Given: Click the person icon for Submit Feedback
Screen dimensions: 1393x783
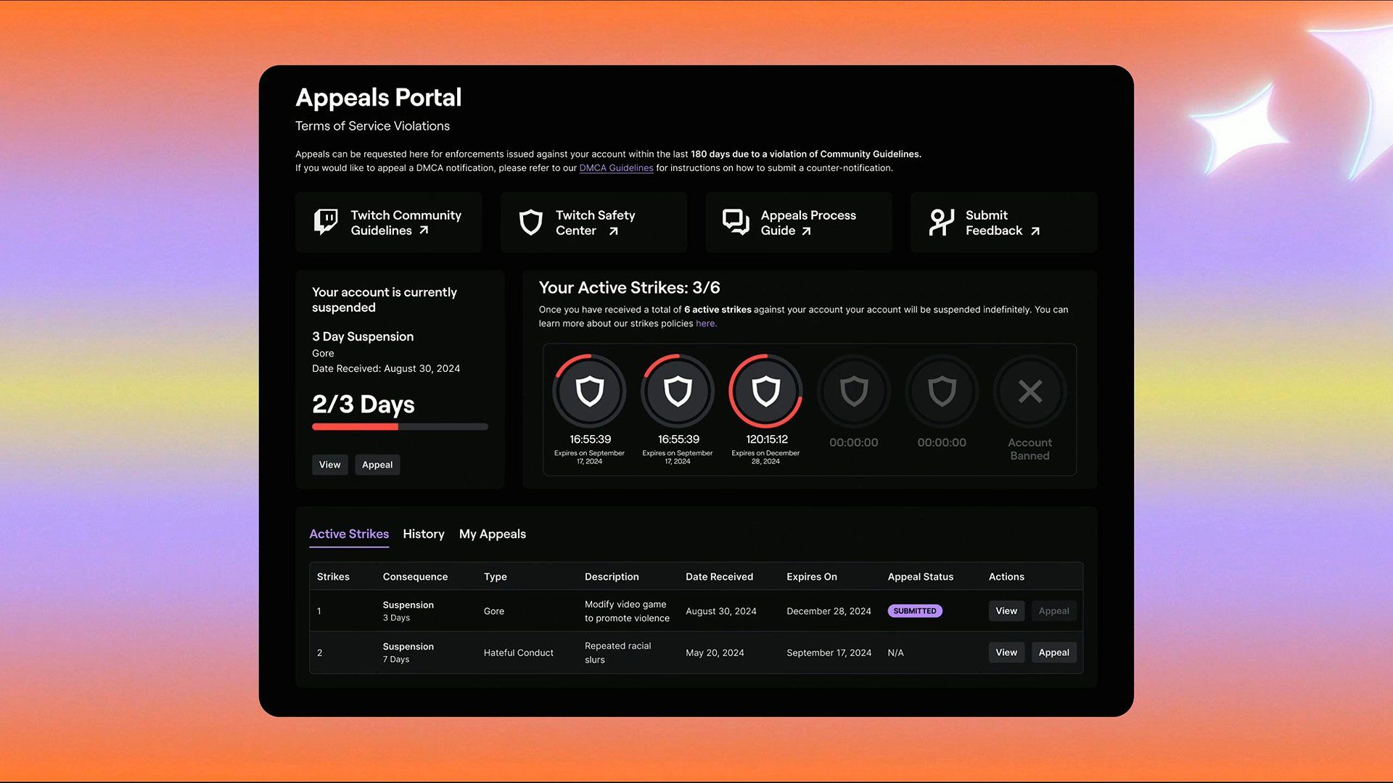Looking at the screenshot, I should (941, 222).
